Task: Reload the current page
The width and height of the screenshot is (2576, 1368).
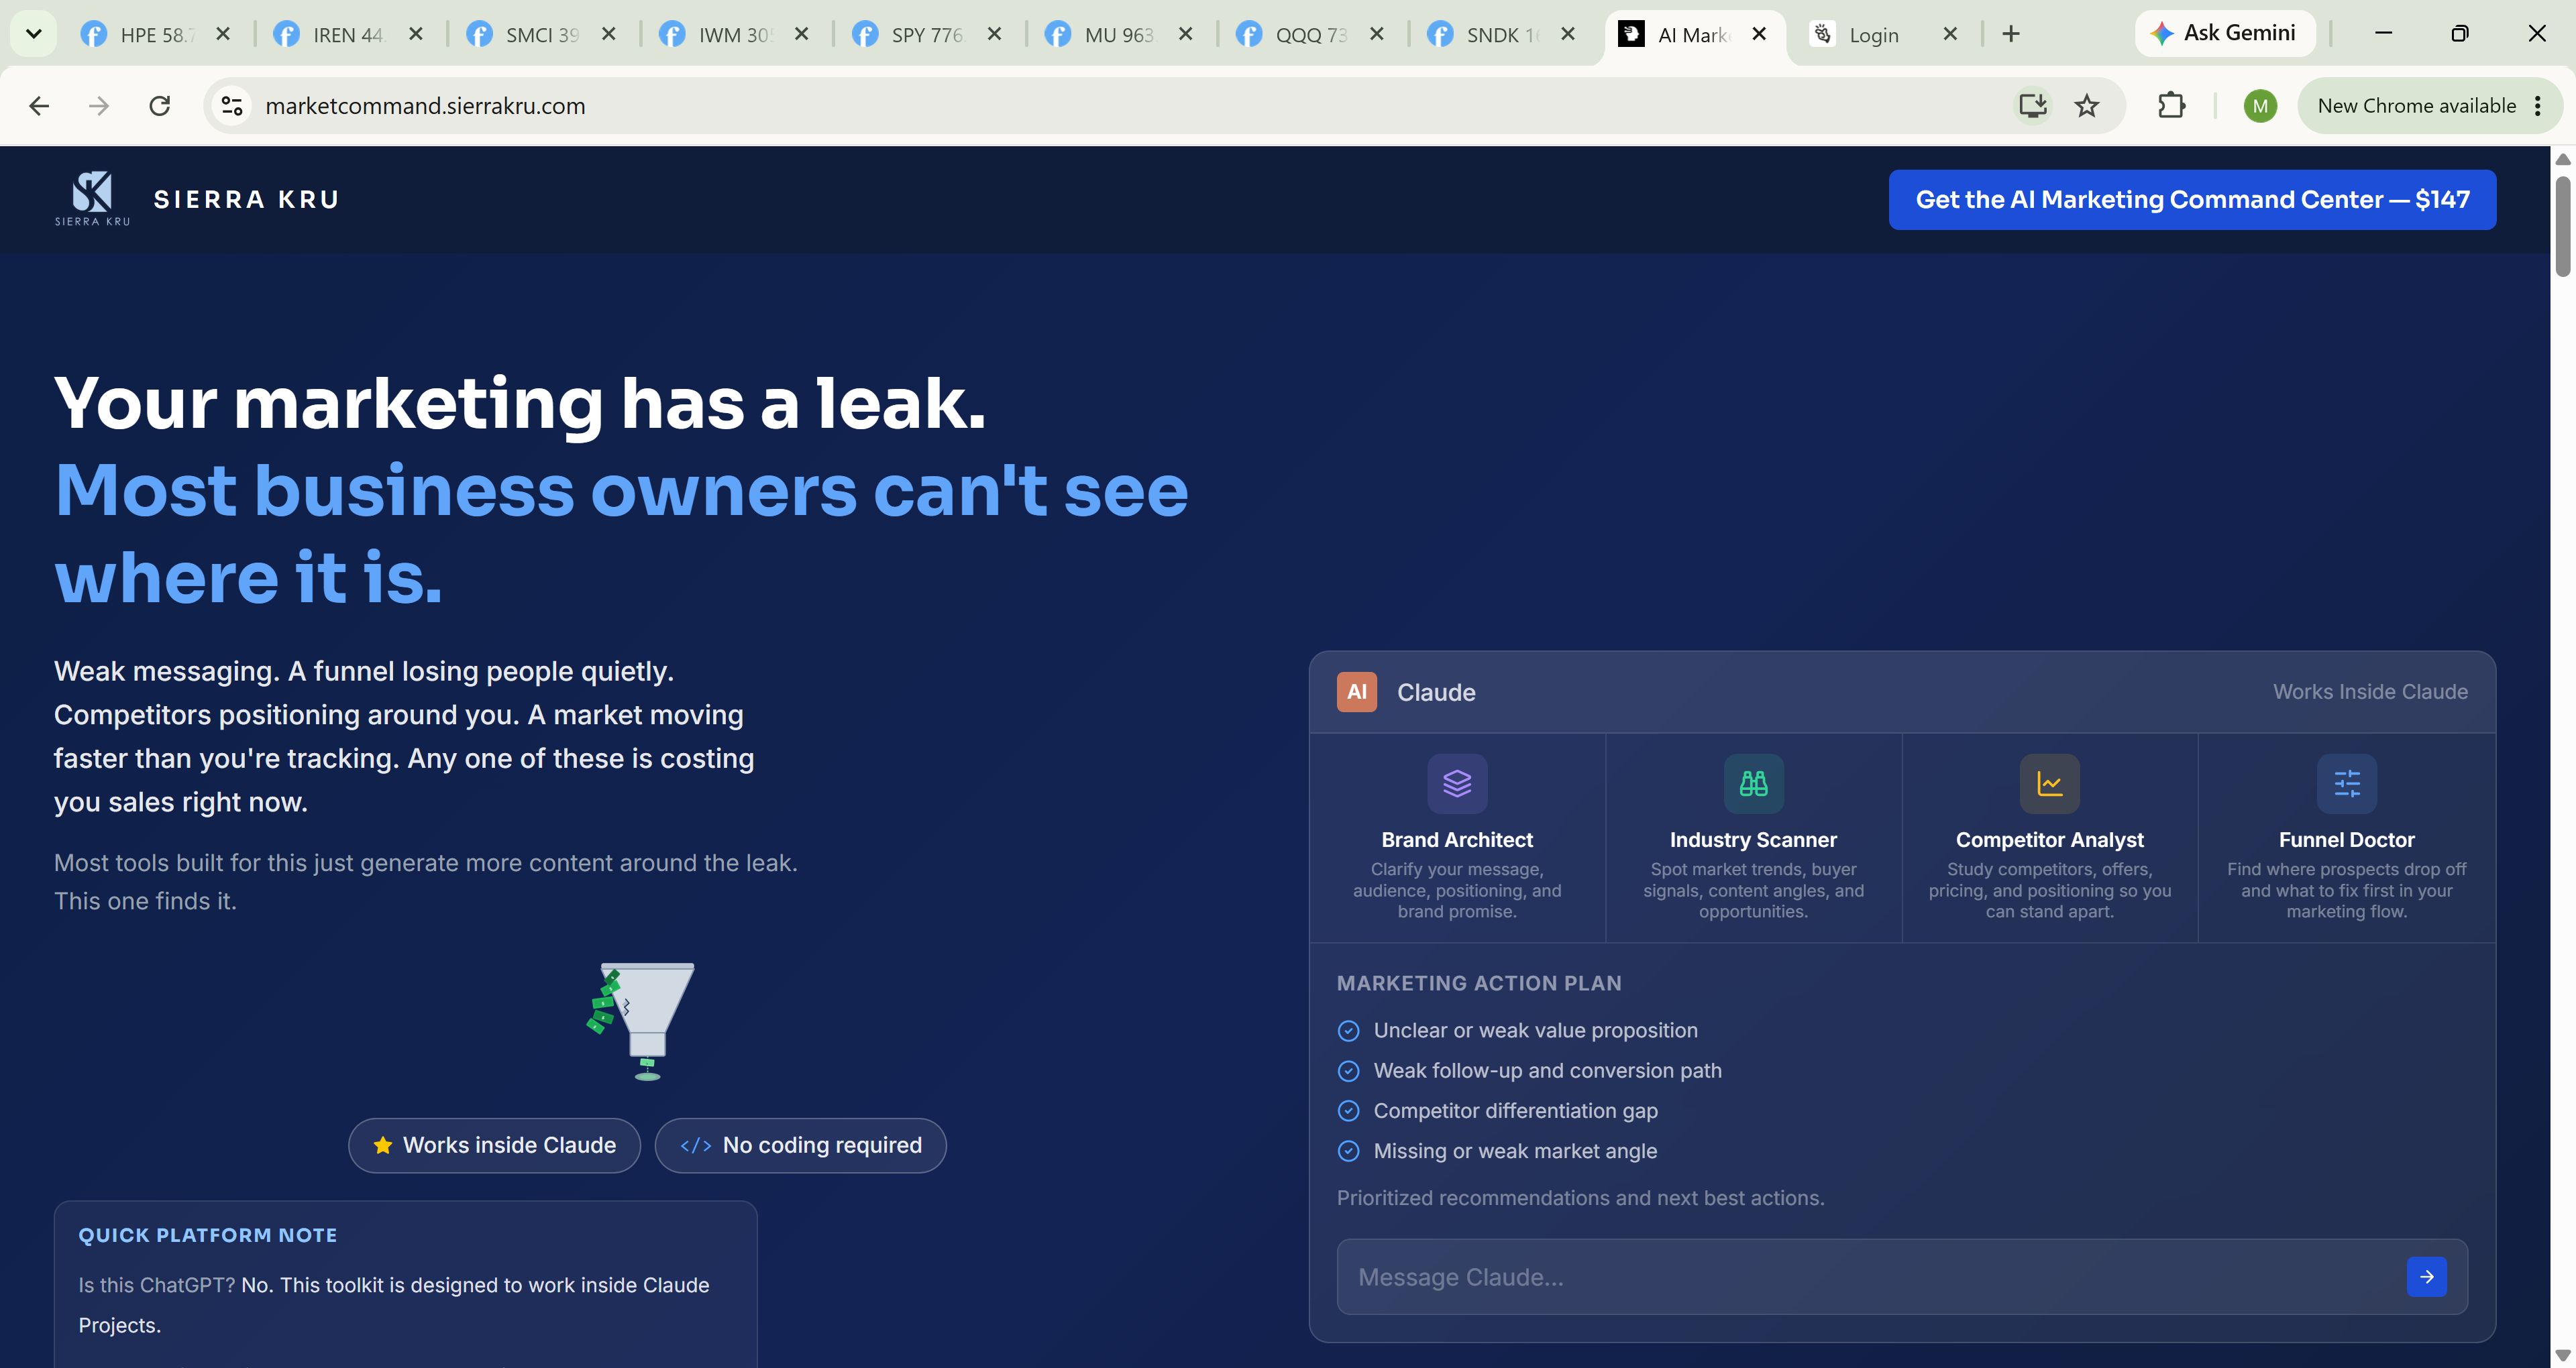Action: (x=160, y=106)
